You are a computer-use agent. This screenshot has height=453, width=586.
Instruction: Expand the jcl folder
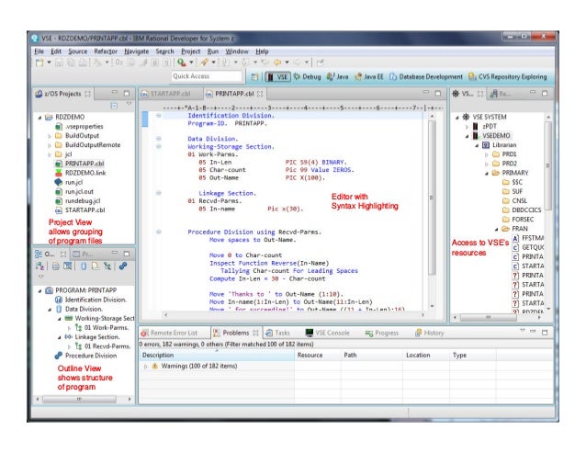(50, 154)
